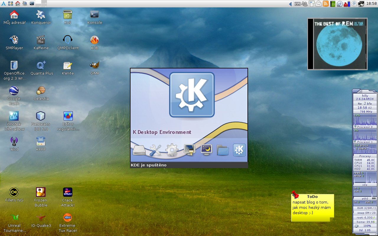Expand the hidden system tray arrow
378x236 pixels.
[290, 4]
